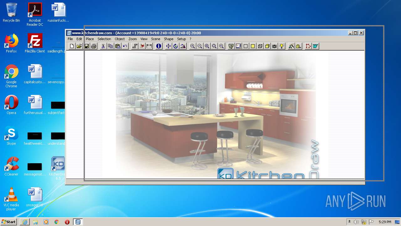The image size is (401, 226).
Task: Click the VLC media player desktop icon
Action: pos(11,199)
